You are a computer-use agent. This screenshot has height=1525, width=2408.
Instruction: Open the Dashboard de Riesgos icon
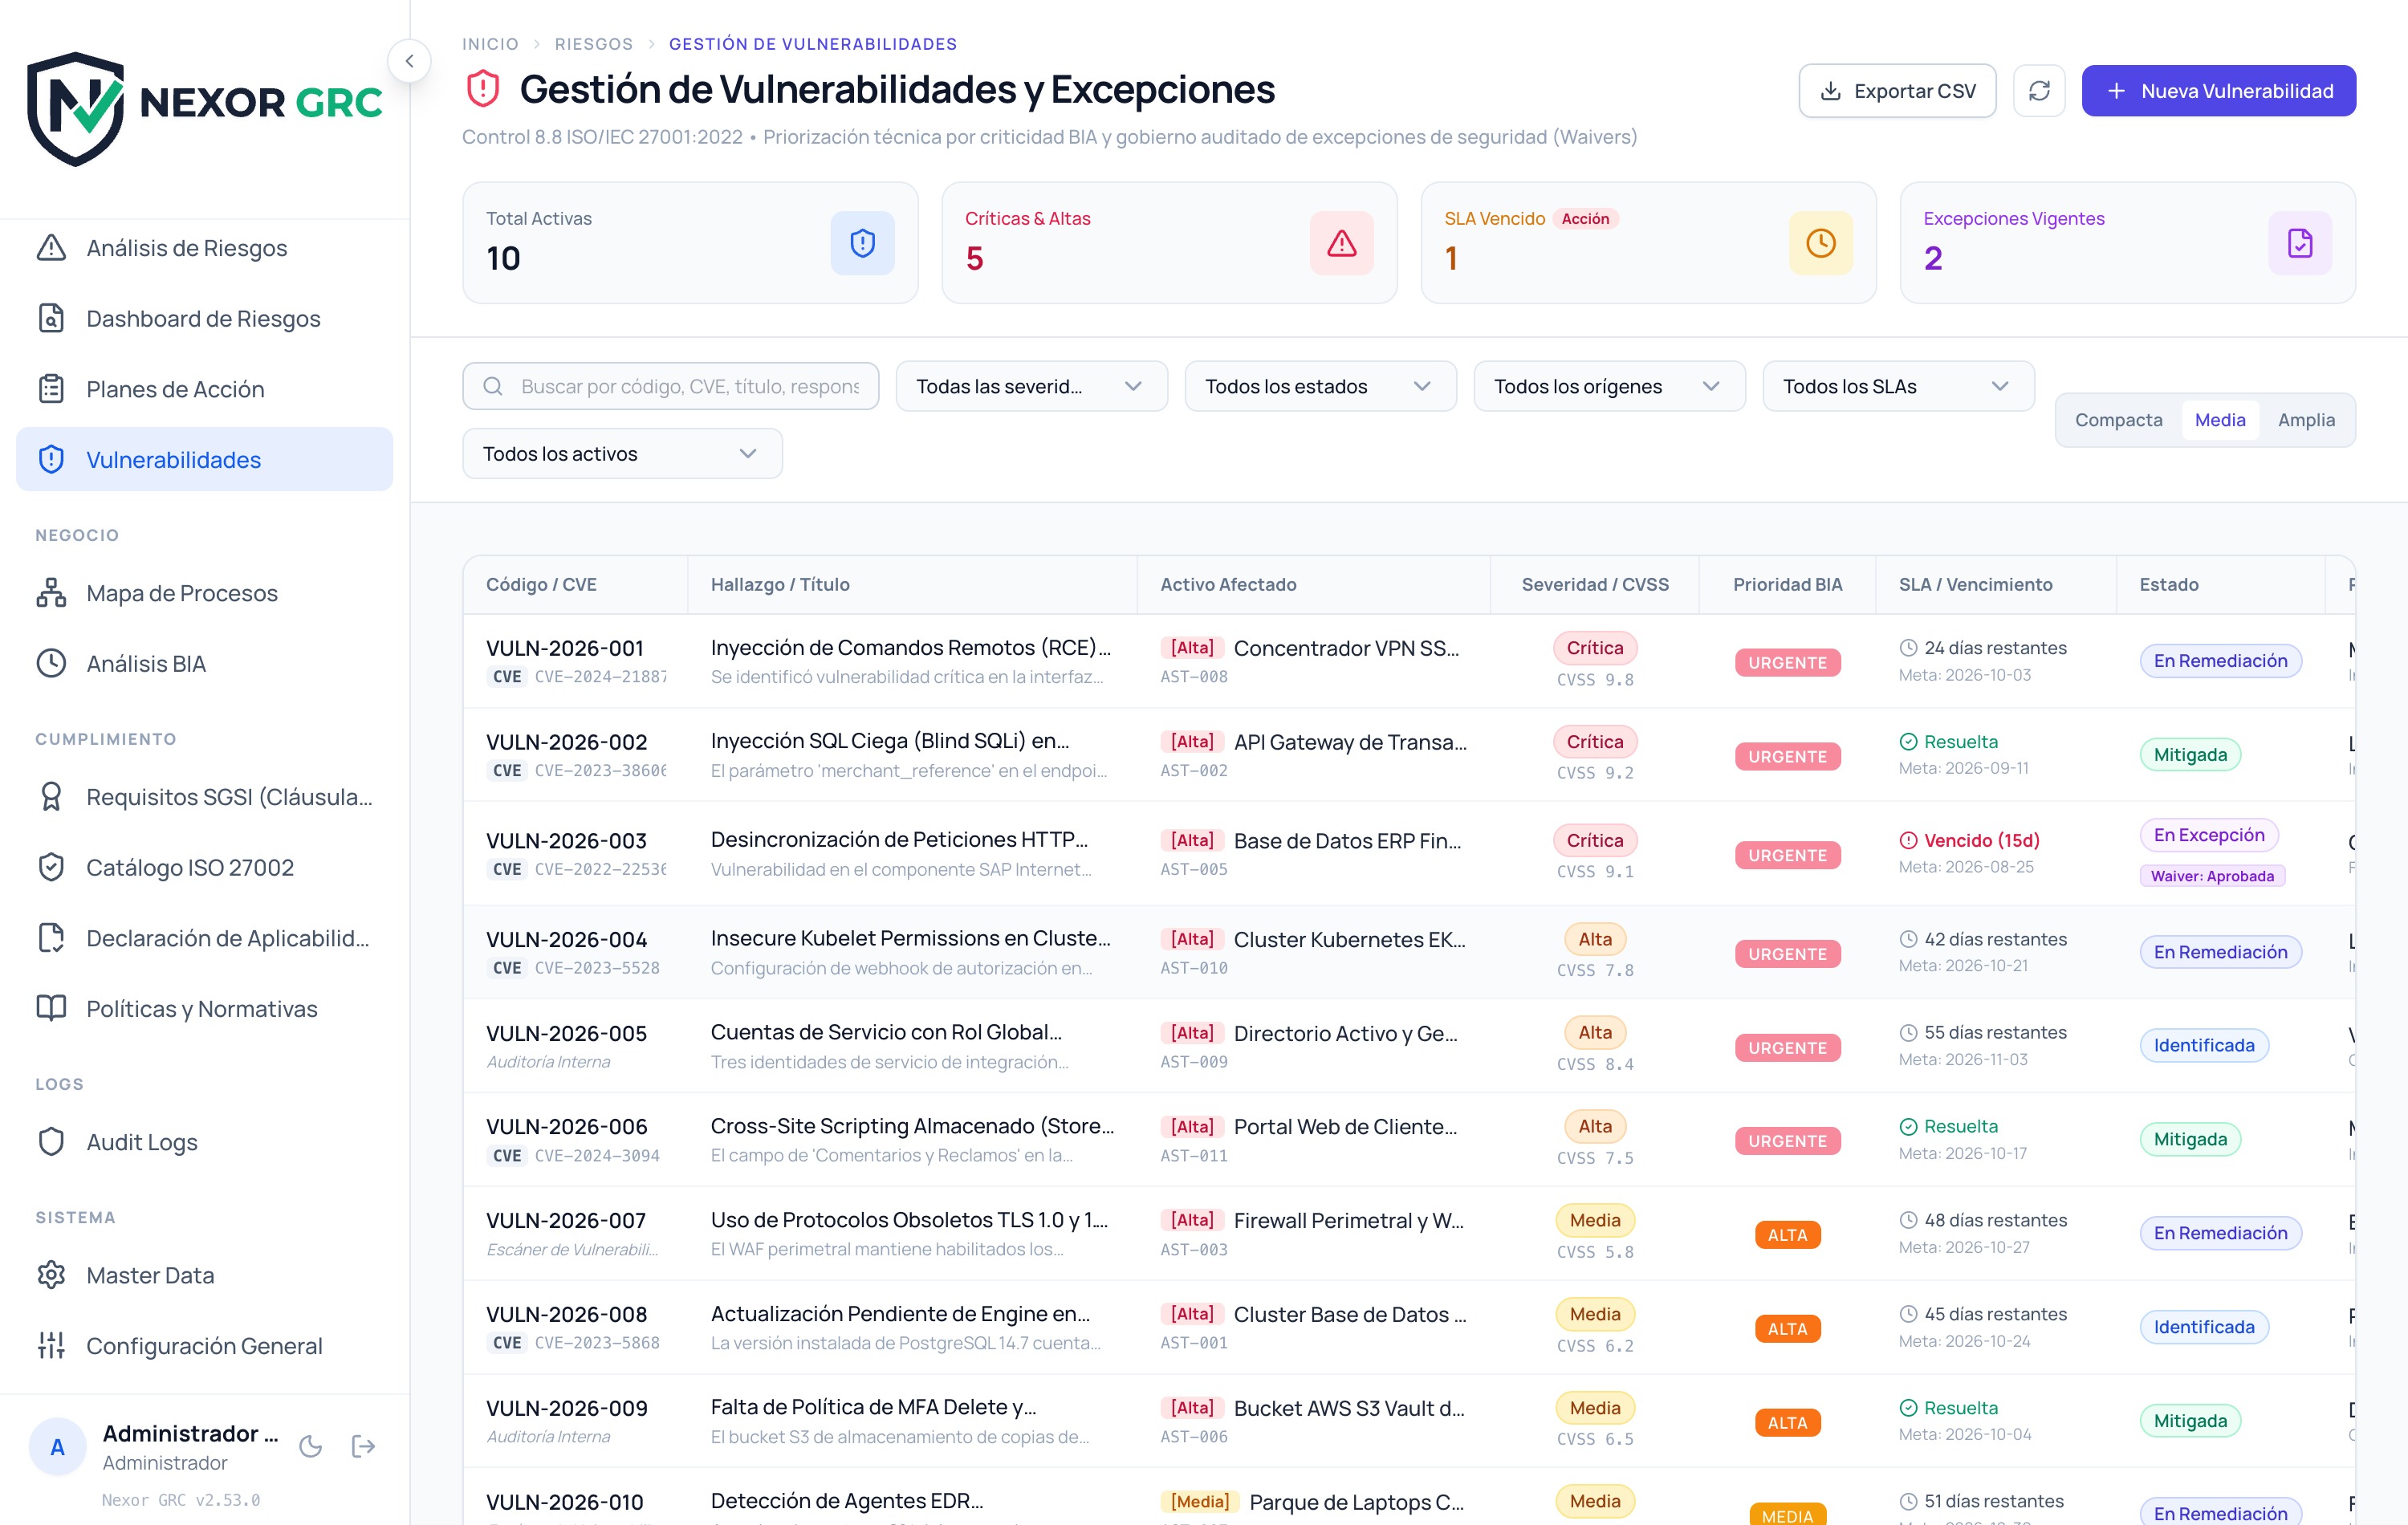coord(51,318)
